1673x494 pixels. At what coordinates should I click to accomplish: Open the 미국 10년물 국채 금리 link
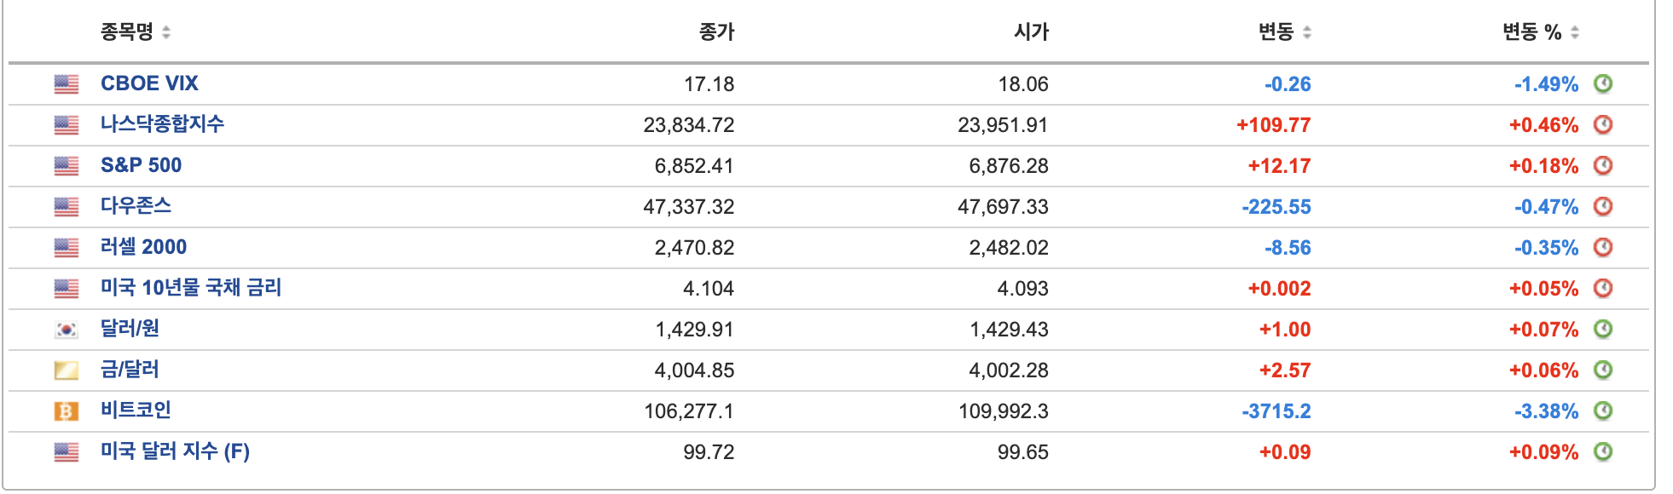191,288
